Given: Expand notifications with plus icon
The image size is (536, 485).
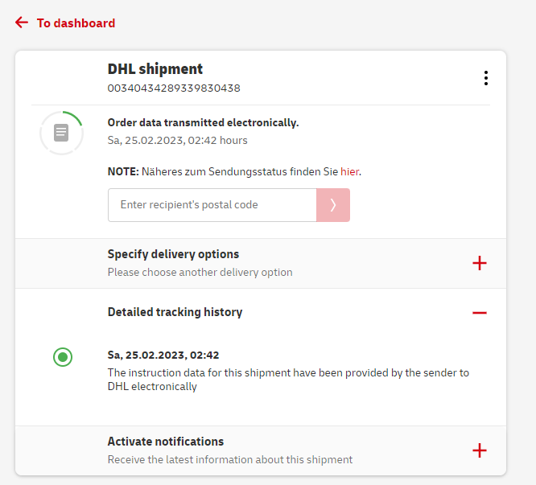Looking at the screenshot, I should pos(480,450).
